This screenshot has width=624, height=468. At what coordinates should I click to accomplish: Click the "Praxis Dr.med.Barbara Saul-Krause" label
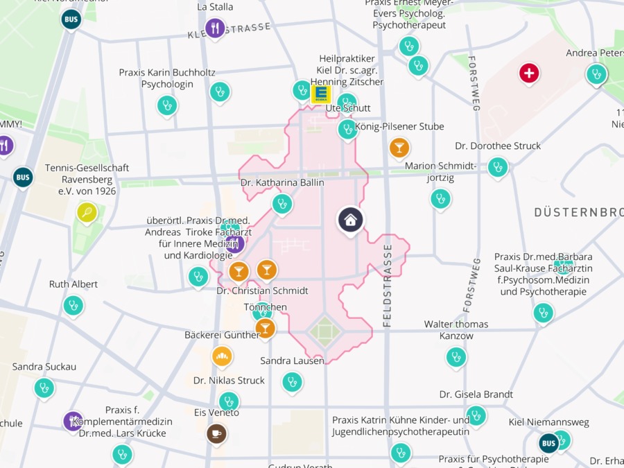pyautogui.click(x=543, y=274)
